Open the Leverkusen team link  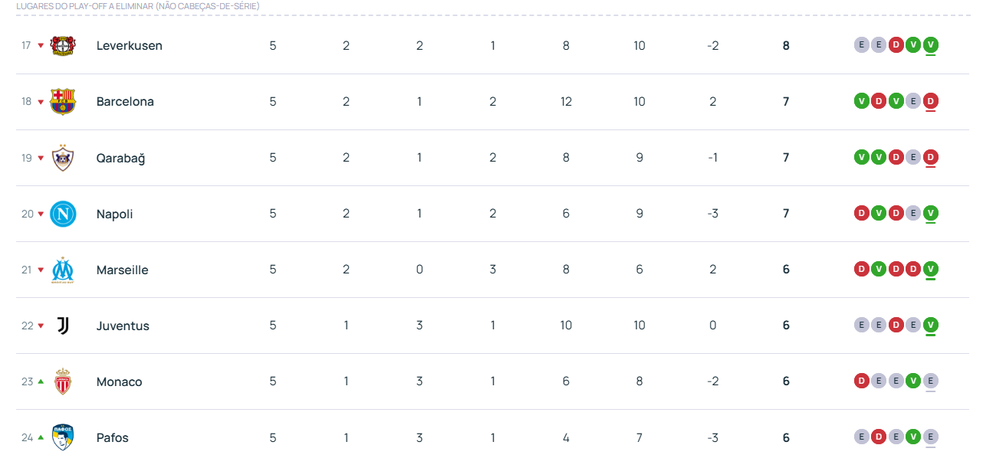(129, 46)
